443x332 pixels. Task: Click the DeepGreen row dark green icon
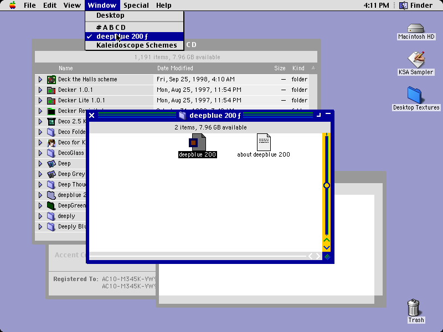click(51, 206)
